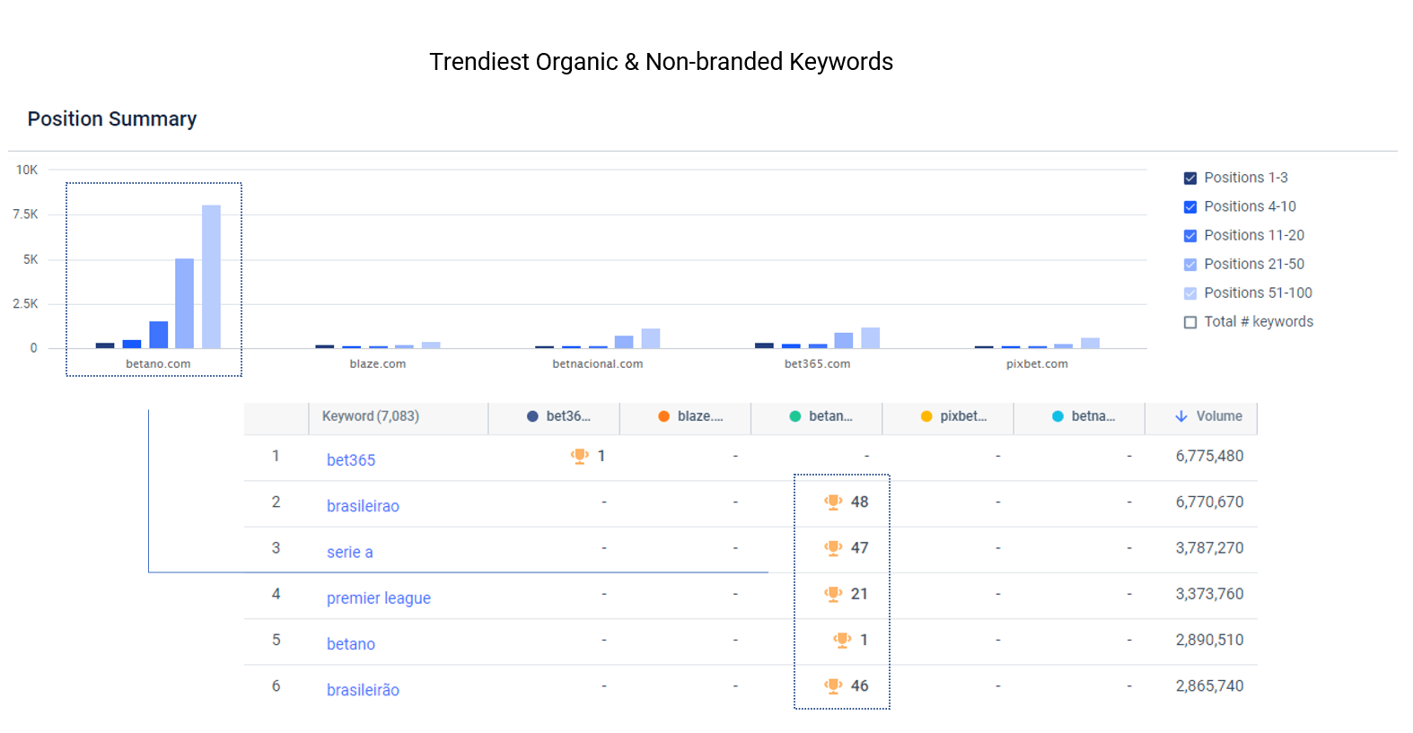This screenshot has height=733, width=1413.
Task: Click volume value 3,787,270
Action: point(1209,547)
